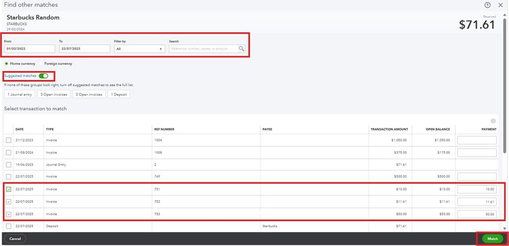Select the first 3 Open invoices suggestion
The width and height of the screenshot is (509, 246).
tap(54, 94)
